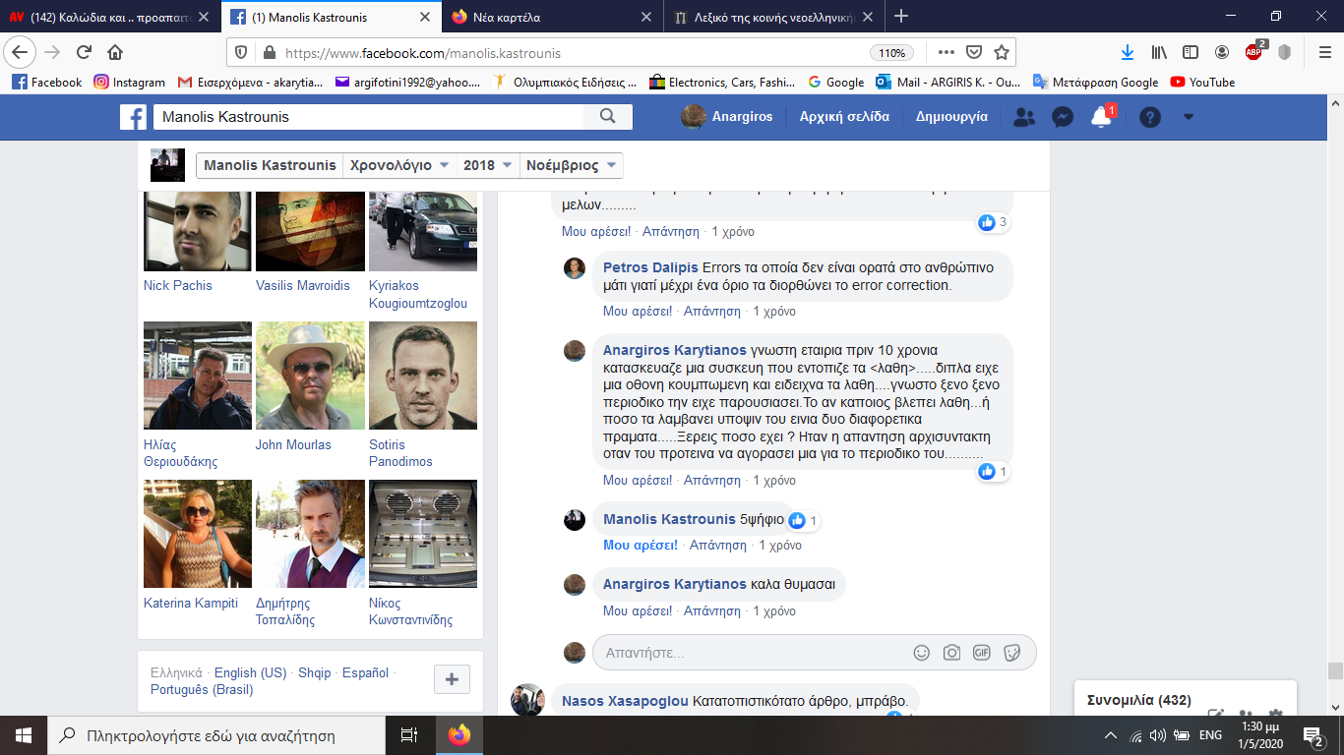This screenshot has width=1344, height=755.
Task: Click the Facebook logo in the blue bar
Action: [x=133, y=117]
